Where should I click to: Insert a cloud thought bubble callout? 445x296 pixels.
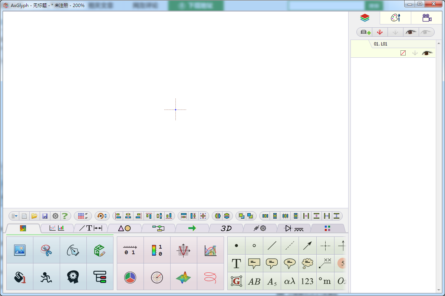(307, 263)
